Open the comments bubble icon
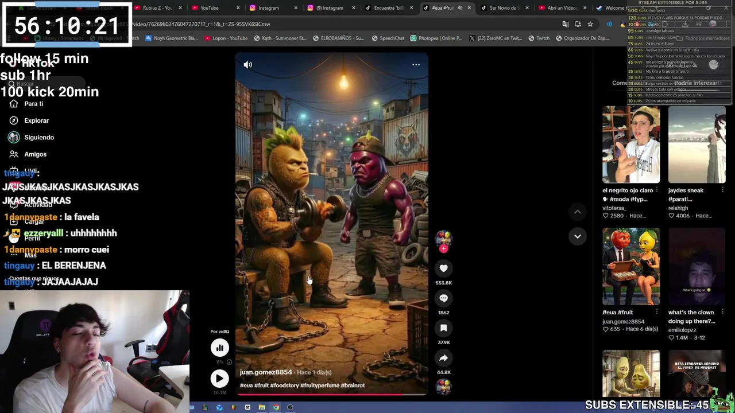 (443, 298)
